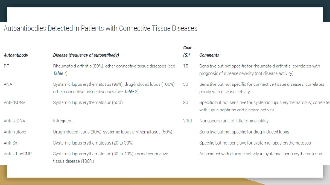Select the Anti-ssDNA row label
The width and height of the screenshot is (330, 185).
14,121
